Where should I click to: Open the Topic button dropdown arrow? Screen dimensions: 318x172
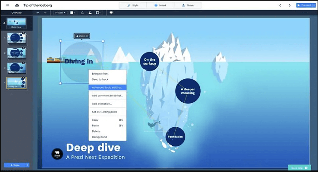point(27,165)
